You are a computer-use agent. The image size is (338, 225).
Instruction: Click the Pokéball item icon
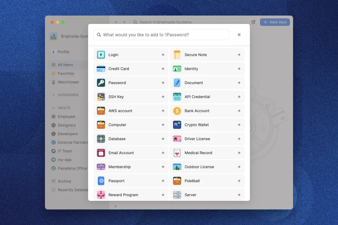point(177,181)
